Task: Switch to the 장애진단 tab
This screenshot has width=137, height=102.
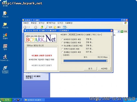Action: pyautogui.click(x=80, y=35)
